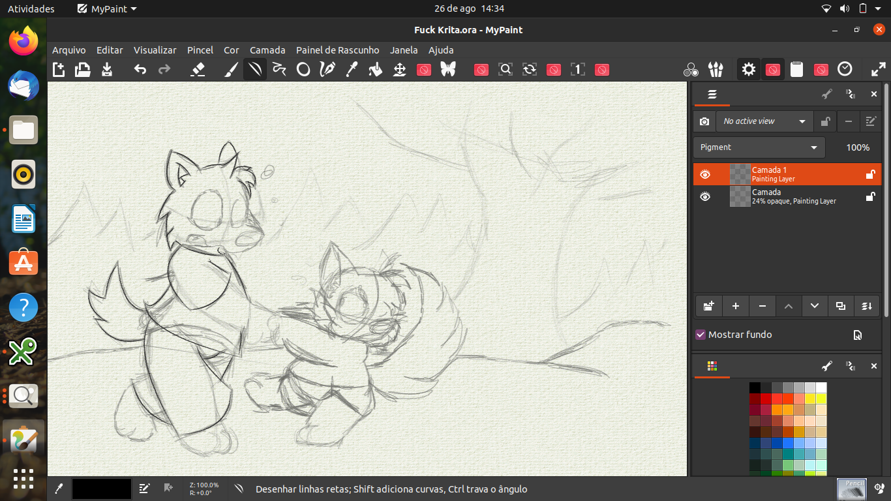
Task: Select the Inking pen tool
Action: click(327, 69)
